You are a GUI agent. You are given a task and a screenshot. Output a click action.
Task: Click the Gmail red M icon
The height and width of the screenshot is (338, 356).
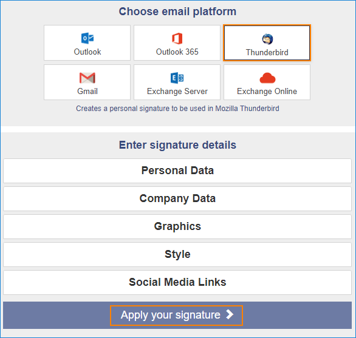tap(87, 78)
